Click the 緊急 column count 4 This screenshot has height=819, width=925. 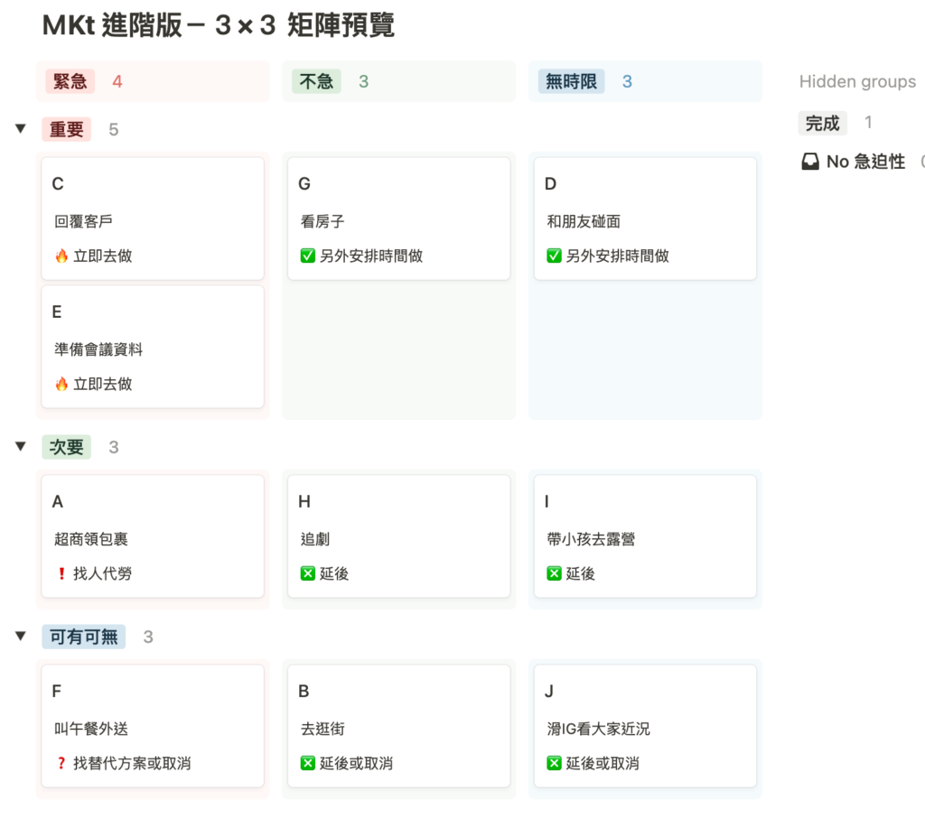coord(117,81)
